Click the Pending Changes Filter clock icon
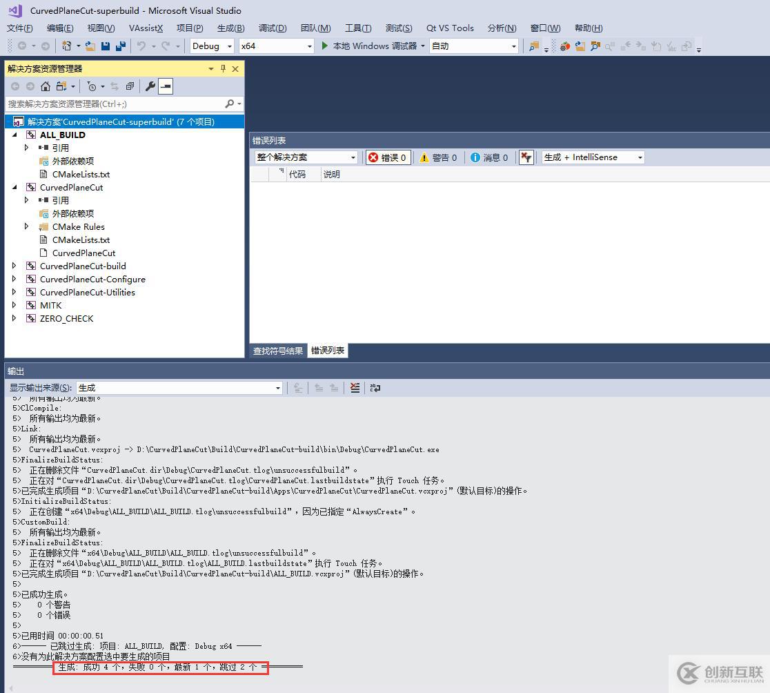 coord(91,86)
